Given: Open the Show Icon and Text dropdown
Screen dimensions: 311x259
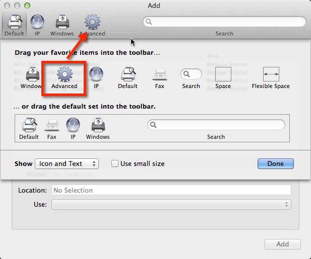Looking at the screenshot, I should pyautogui.click(x=67, y=163).
